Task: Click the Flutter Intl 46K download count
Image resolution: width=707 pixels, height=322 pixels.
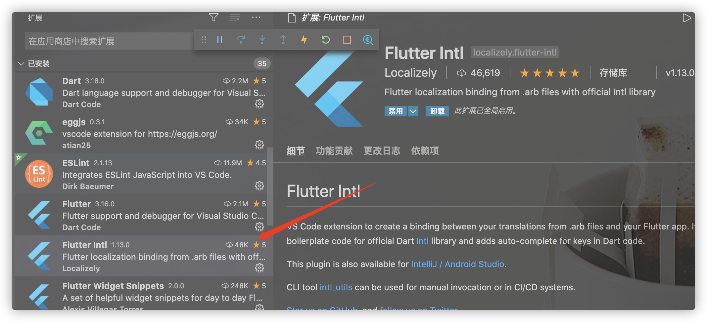Action: [x=237, y=245]
